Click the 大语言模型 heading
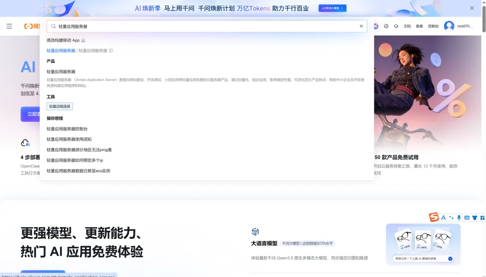 [x=264, y=243]
